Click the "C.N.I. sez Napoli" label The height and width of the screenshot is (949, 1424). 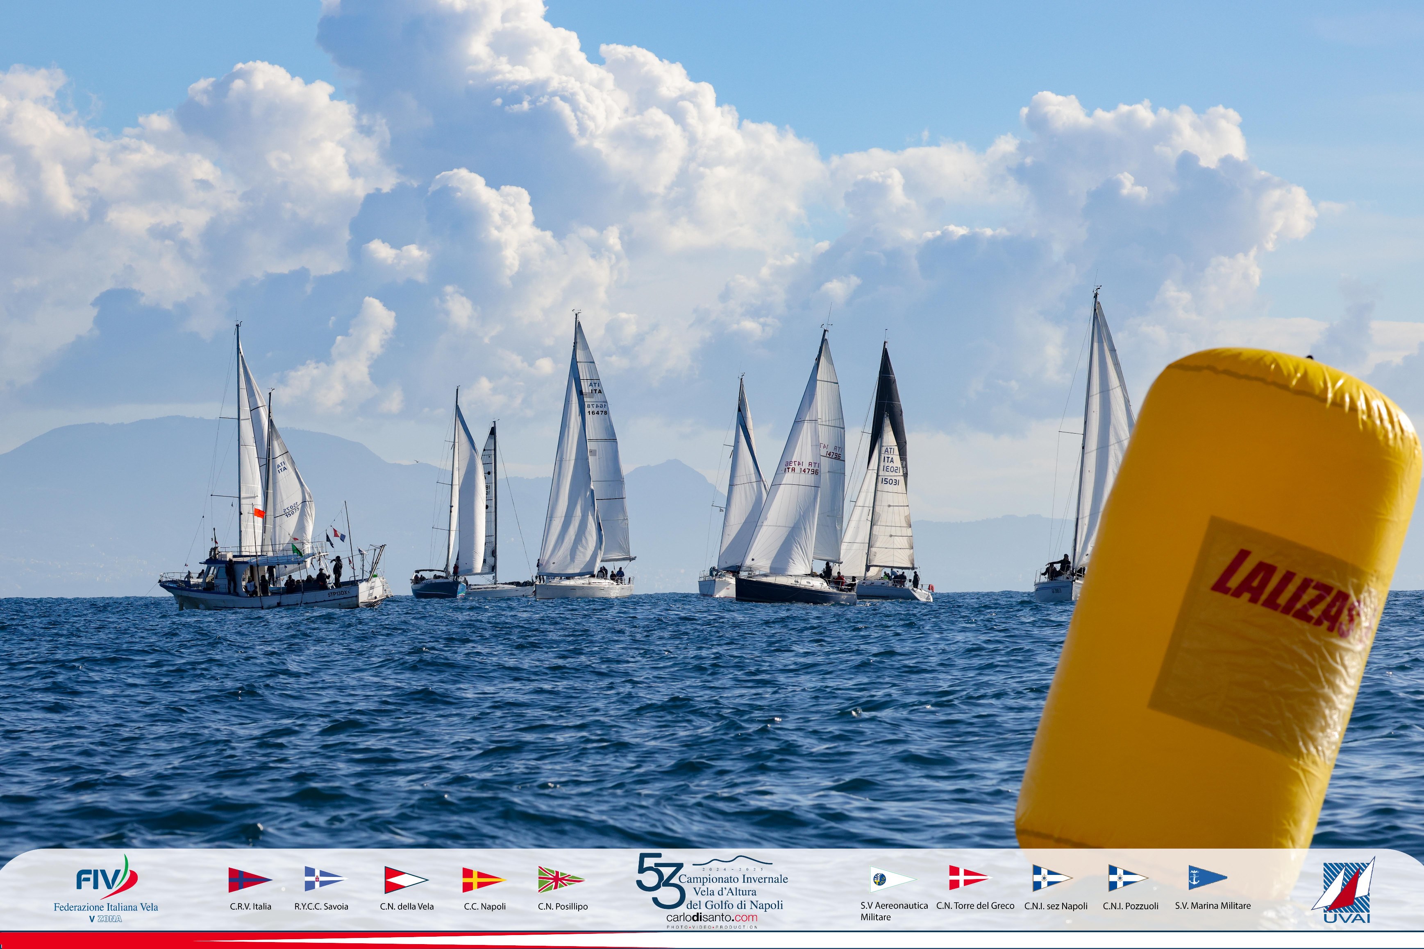1056,906
